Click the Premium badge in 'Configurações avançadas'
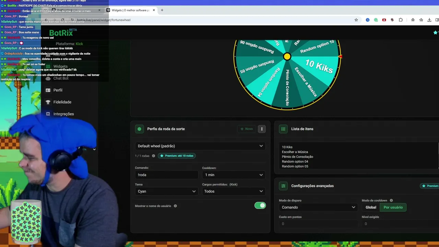 coord(430,186)
